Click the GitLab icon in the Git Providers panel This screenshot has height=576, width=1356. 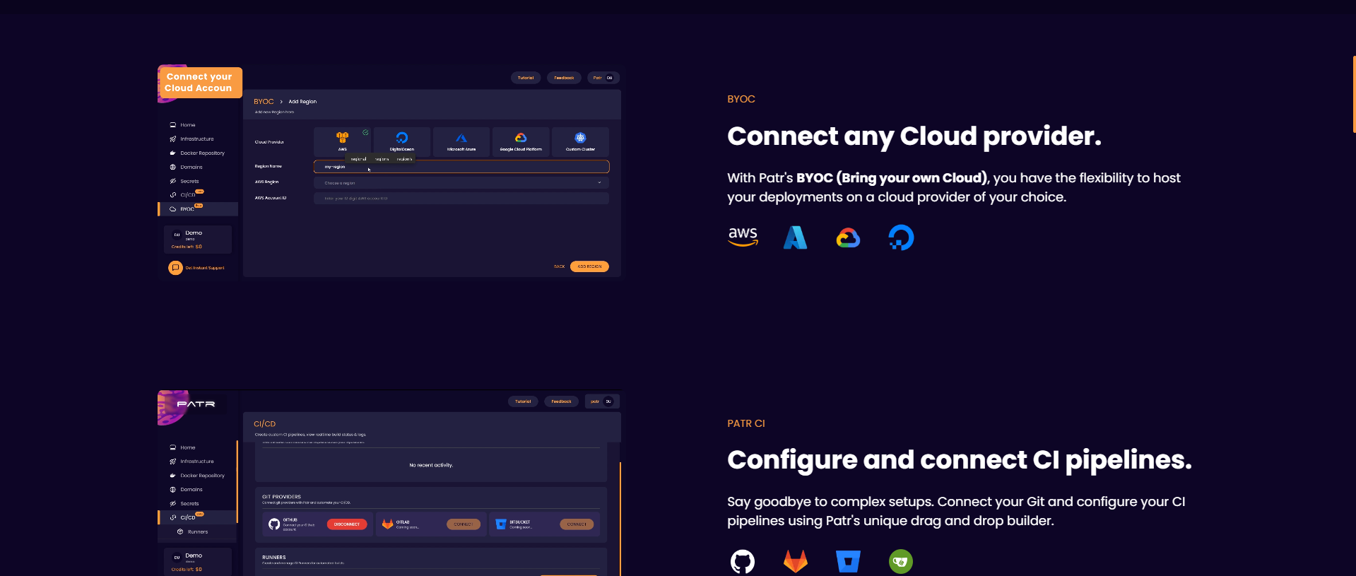click(x=387, y=524)
